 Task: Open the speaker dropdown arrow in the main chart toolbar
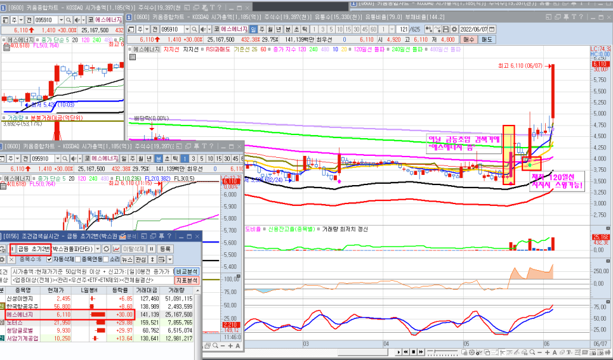pyautogui.click(x=209, y=29)
